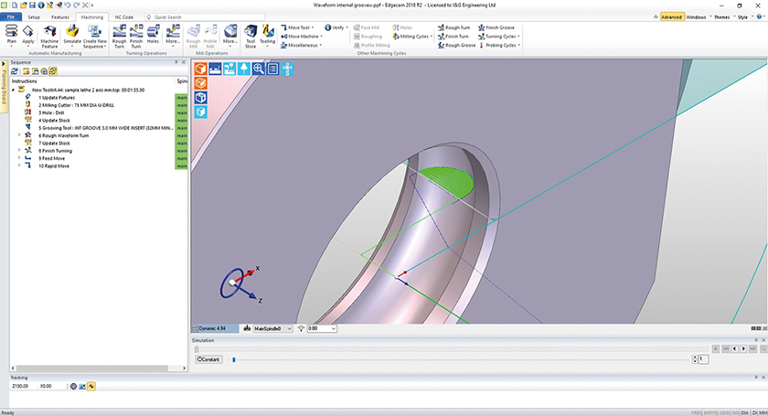This screenshot has width=768, height=416.
Task: Open the Turning Cycles dropdown
Action: click(x=499, y=36)
